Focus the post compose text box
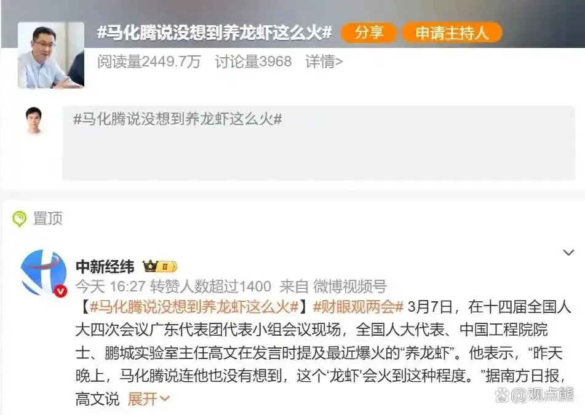Viewport: 585px width, 415px height. pos(319,143)
